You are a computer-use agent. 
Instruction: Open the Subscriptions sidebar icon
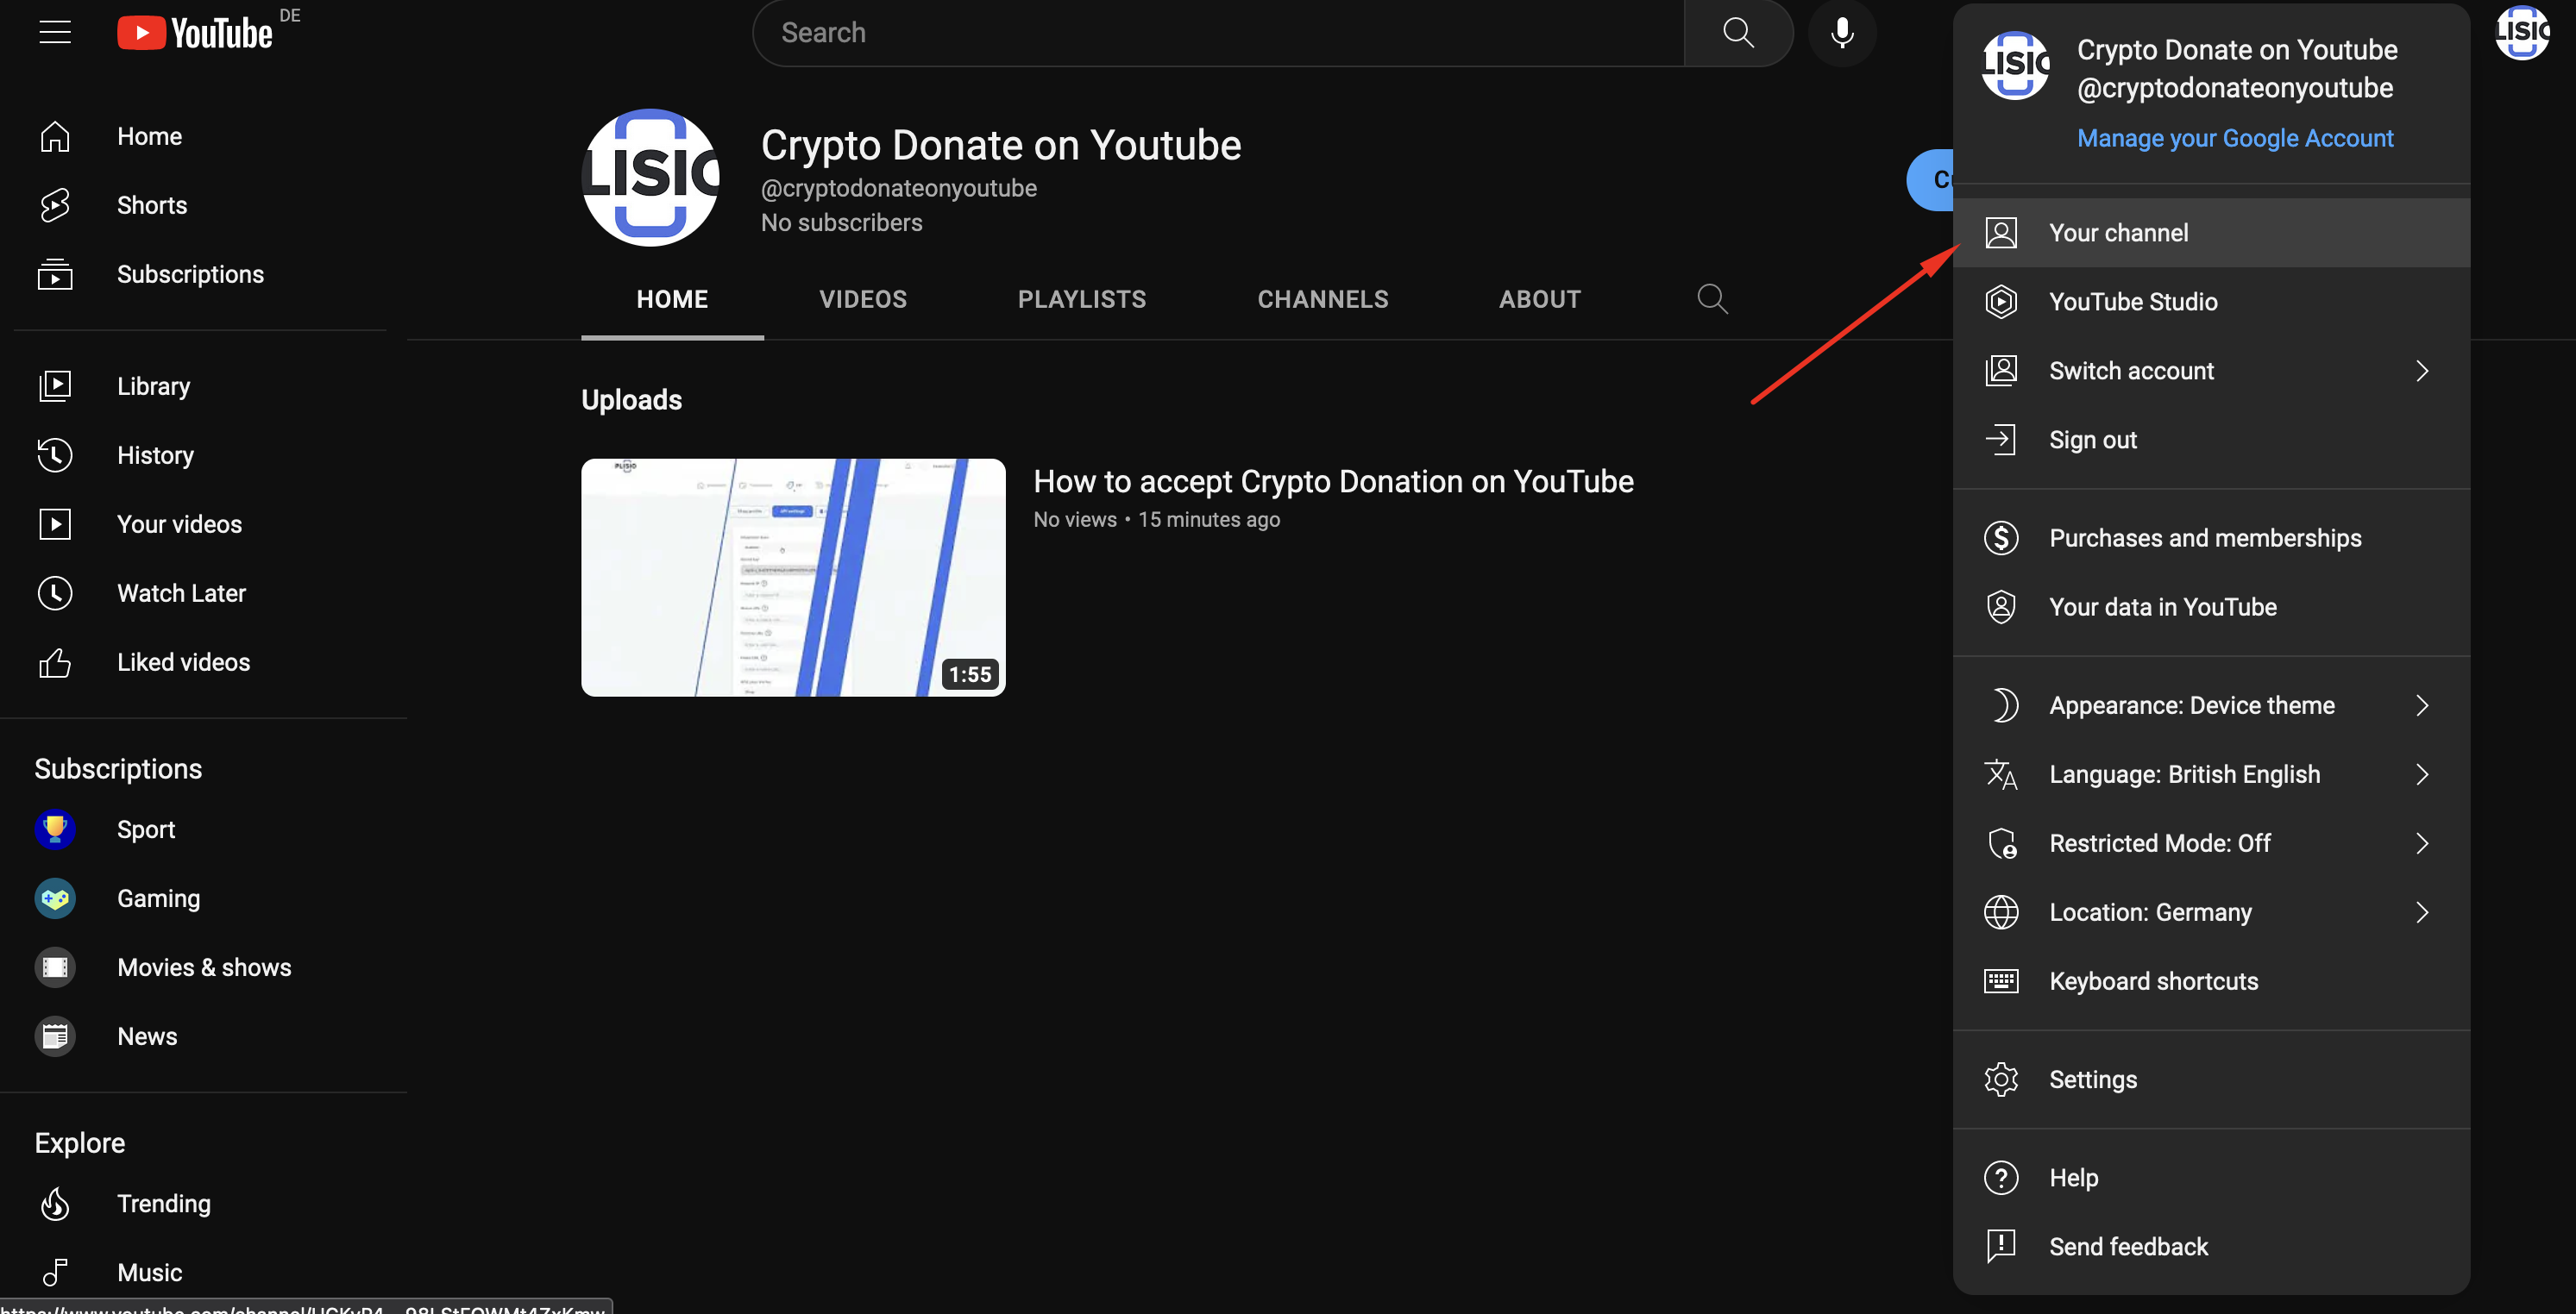[55, 274]
